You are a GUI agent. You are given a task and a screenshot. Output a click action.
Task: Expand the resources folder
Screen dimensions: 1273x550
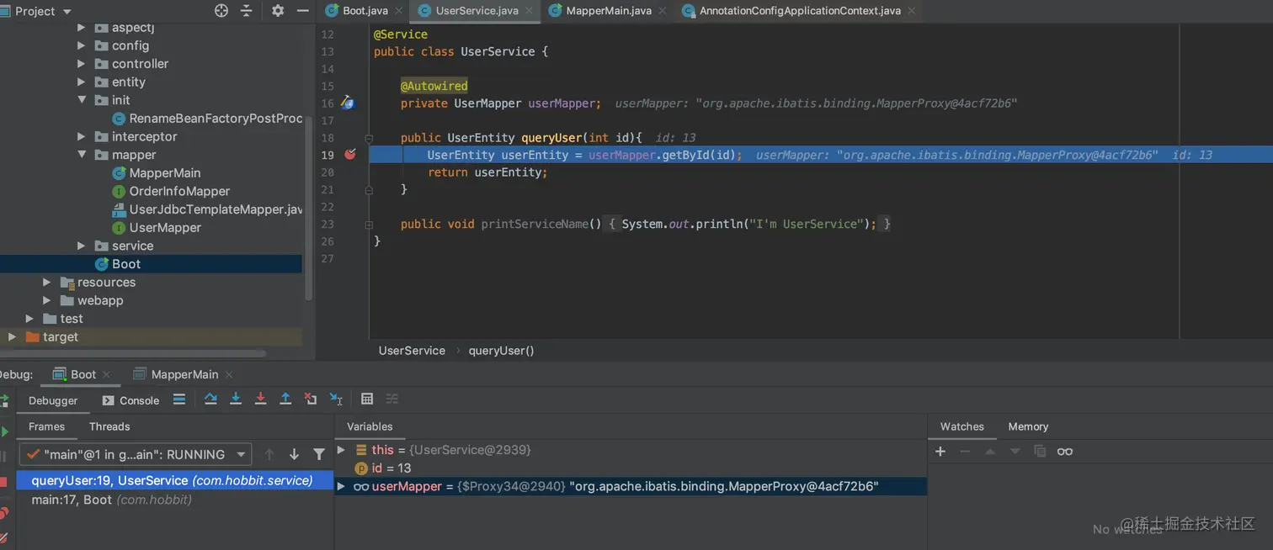(x=47, y=283)
